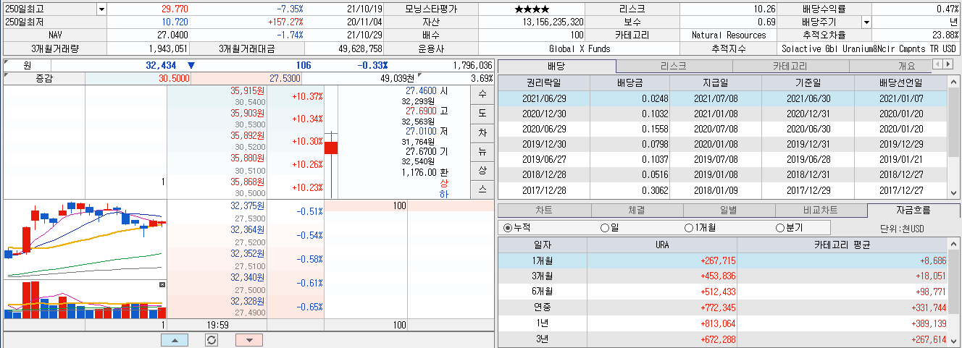Click the candlestick price mini-chart

click(85, 239)
